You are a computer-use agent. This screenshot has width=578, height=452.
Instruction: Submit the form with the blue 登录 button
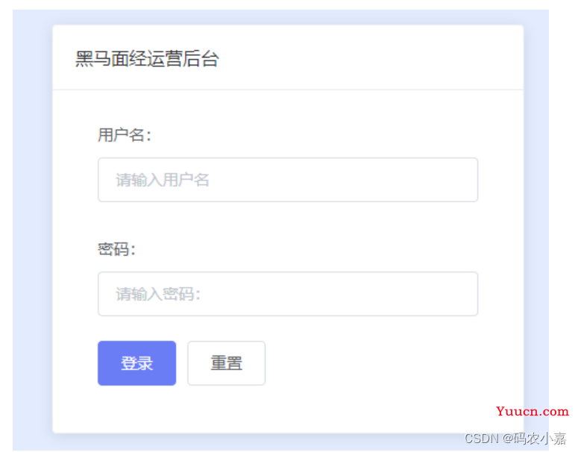(136, 363)
